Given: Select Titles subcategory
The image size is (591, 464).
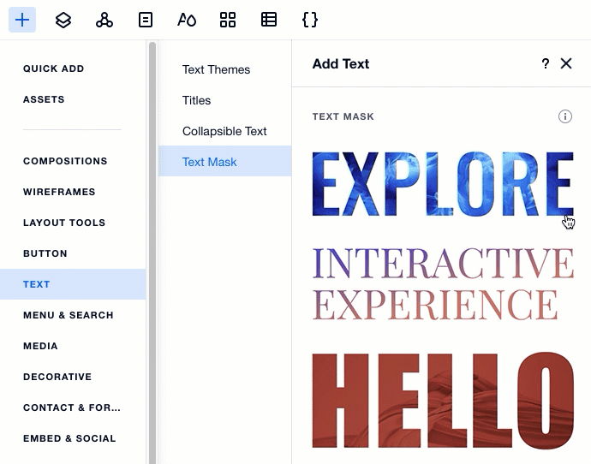Looking at the screenshot, I should pos(196,100).
